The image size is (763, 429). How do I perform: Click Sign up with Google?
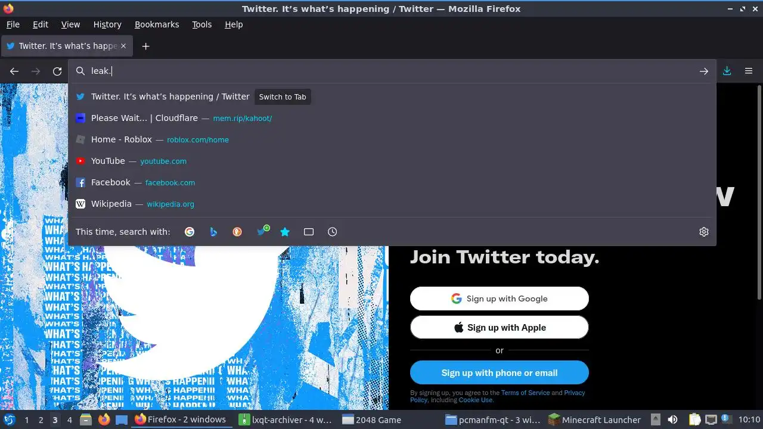(x=500, y=299)
